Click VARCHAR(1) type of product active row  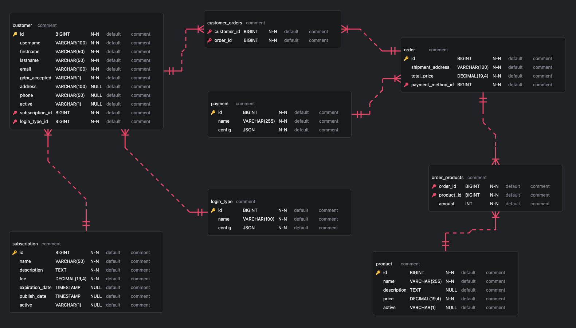click(x=423, y=308)
